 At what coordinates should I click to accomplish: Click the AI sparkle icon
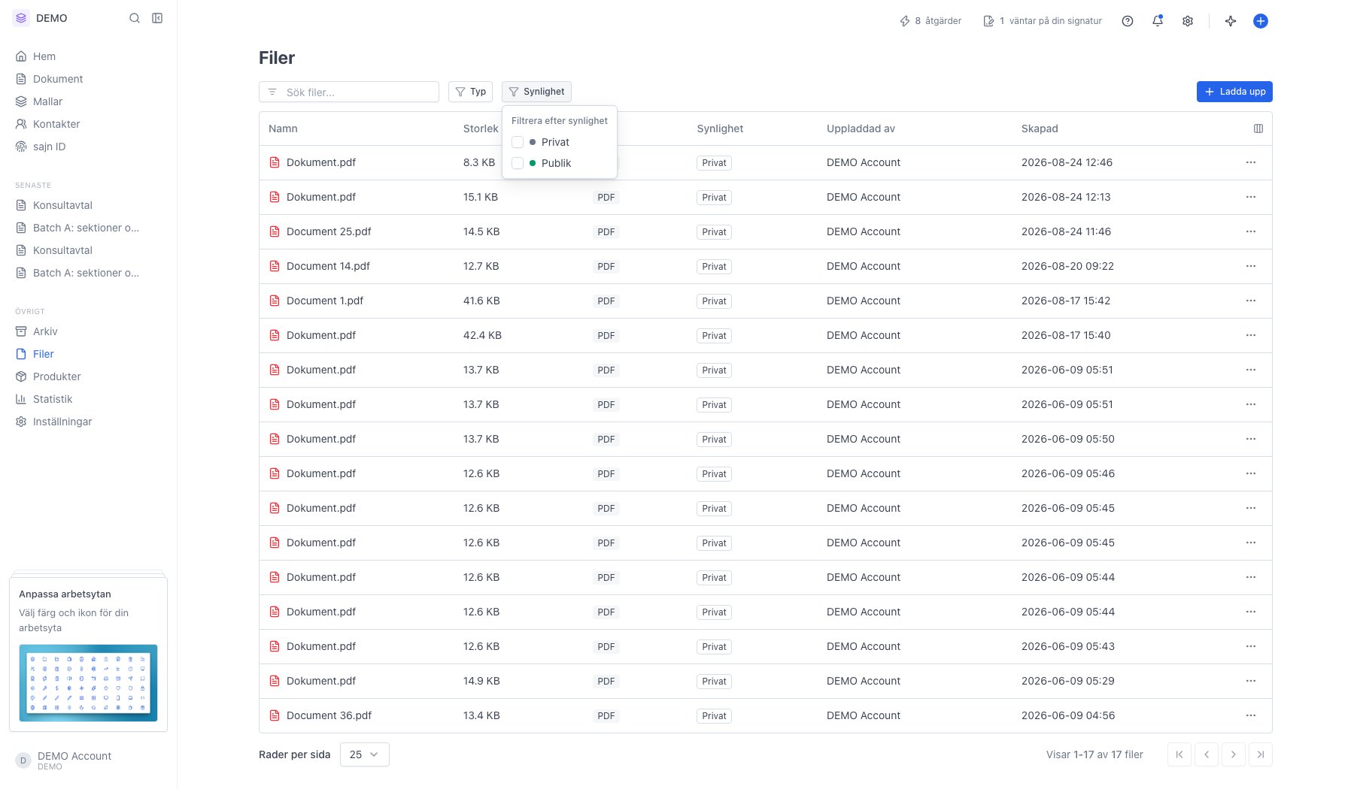(1231, 21)
